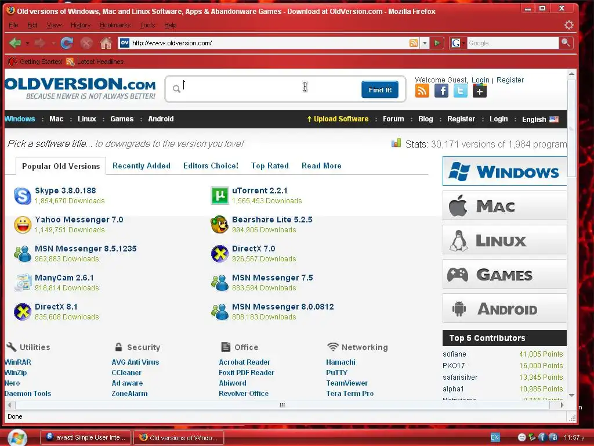Open the orange RSS social icon
Viewport: 594px width, 446px height.
[x=422, y=91]
